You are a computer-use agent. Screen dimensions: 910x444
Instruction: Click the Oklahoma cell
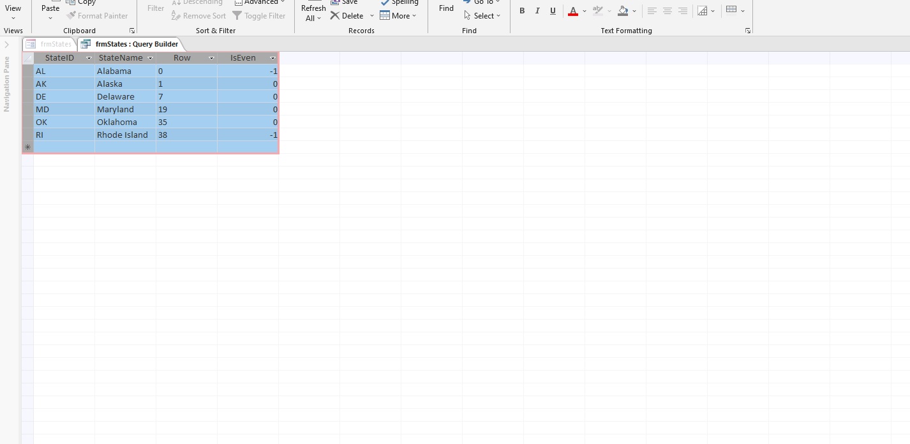125,122
